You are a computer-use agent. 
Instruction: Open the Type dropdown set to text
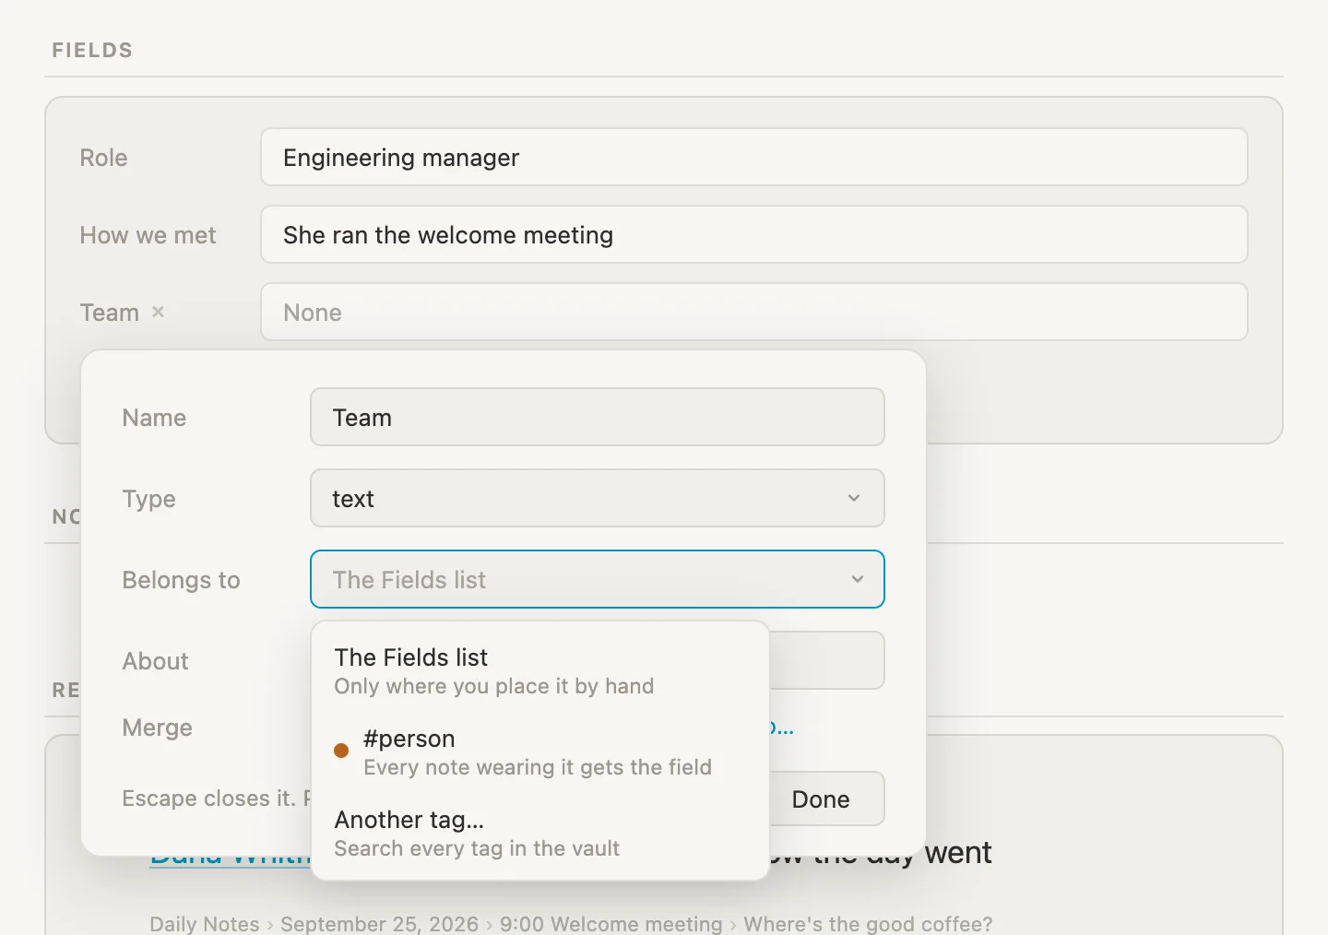pos(597,498)
